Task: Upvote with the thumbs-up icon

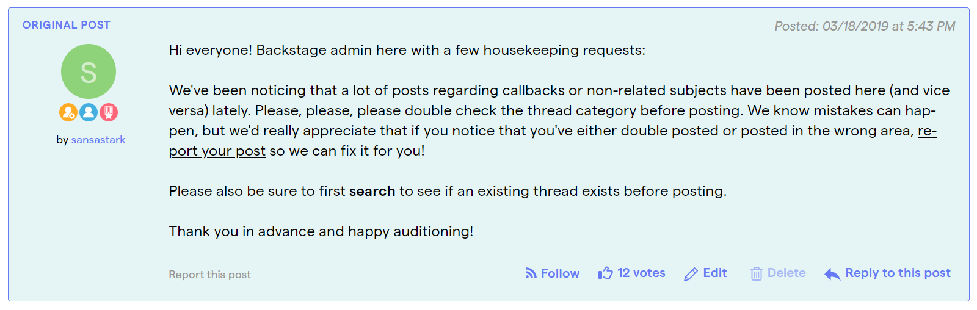Action: (x=605, y=273)
